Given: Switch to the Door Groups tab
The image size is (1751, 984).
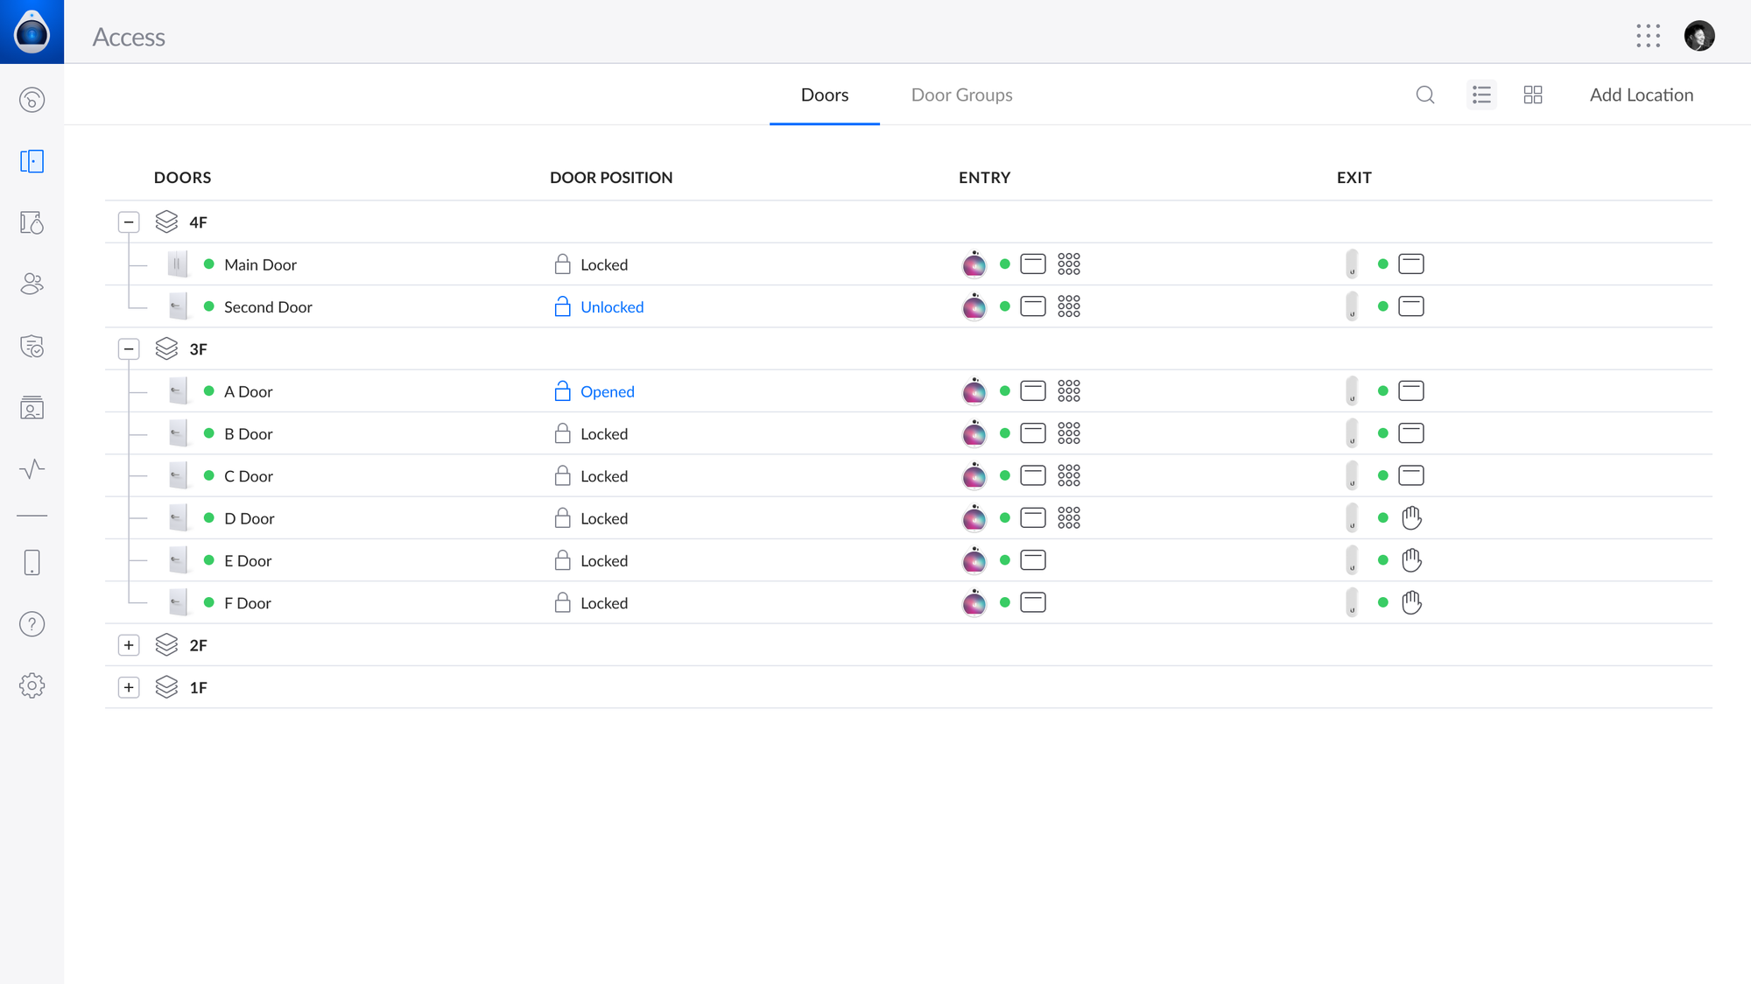Looking at the screenshot, I should (x=961, y=95).
